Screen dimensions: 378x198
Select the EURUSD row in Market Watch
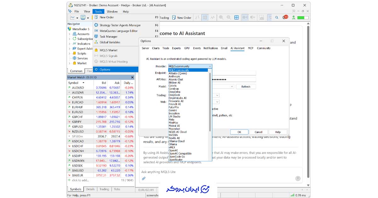point(101,112)
